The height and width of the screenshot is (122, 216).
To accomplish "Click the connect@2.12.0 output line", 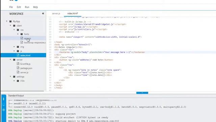I will coord(97,107).
